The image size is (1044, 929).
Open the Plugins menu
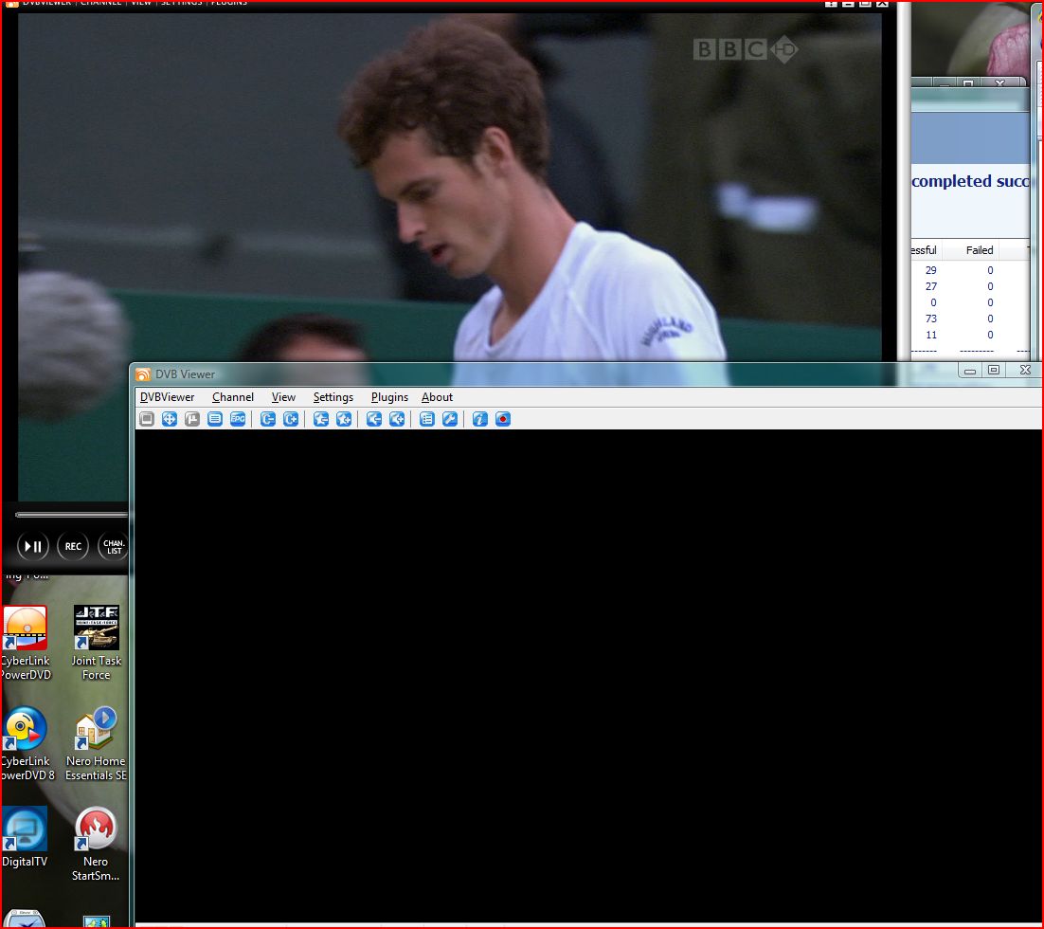389,397
